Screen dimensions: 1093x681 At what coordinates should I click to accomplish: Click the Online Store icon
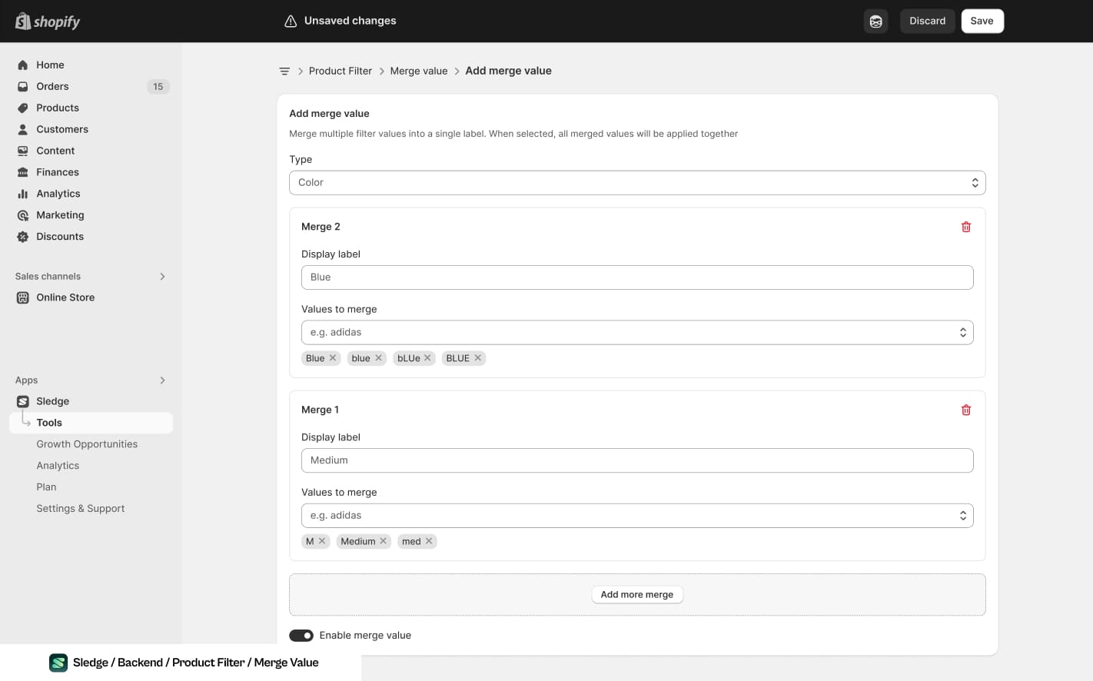tap(23, 297)
